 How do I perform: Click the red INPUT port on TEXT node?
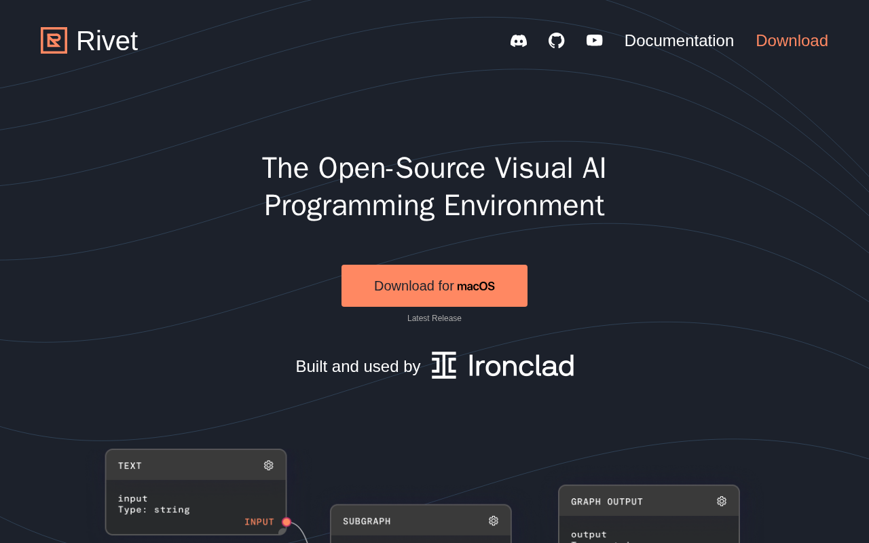point(286,522)
